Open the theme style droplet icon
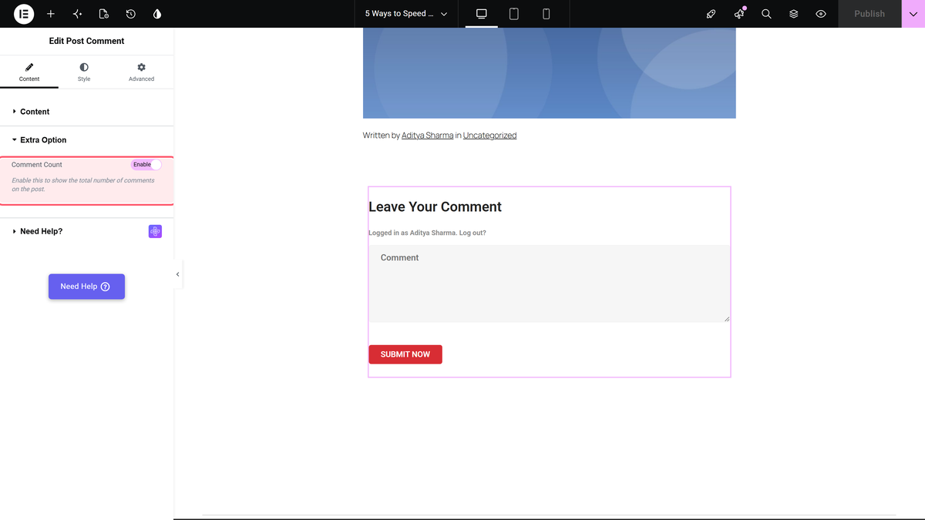 [157, 14]
